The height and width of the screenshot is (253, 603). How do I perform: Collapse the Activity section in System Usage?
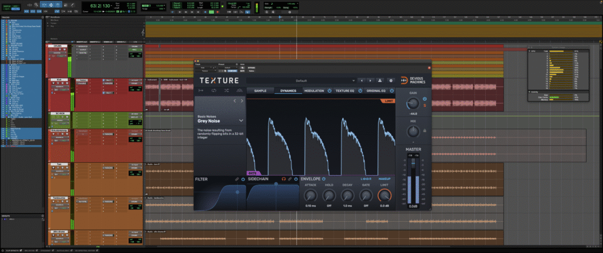pos(529,91)
